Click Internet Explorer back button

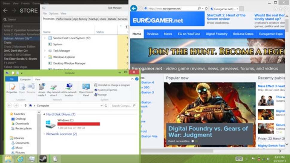click(x=134, y=8)
